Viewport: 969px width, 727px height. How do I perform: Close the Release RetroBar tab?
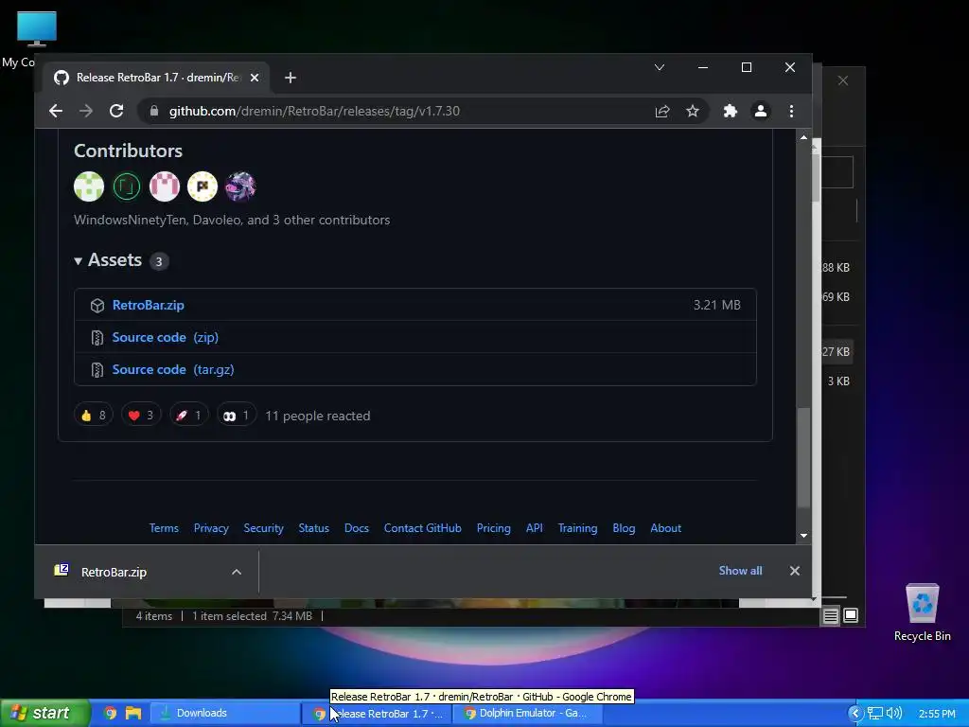pyautogui.click(x=254, y=78)
